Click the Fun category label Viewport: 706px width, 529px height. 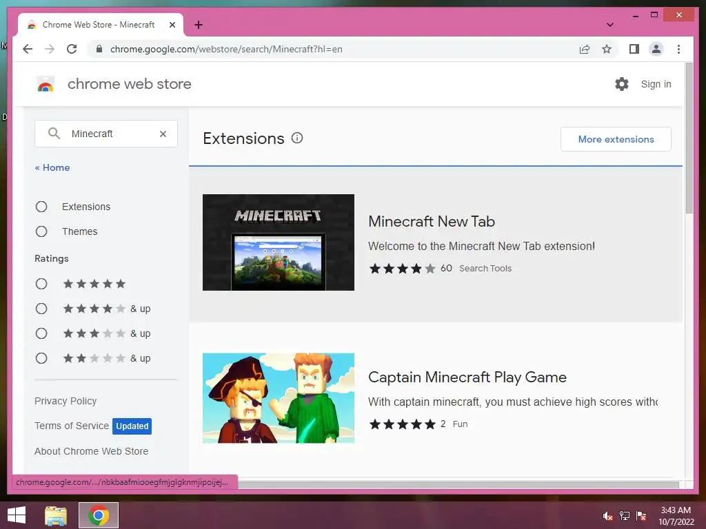[460, 424]
